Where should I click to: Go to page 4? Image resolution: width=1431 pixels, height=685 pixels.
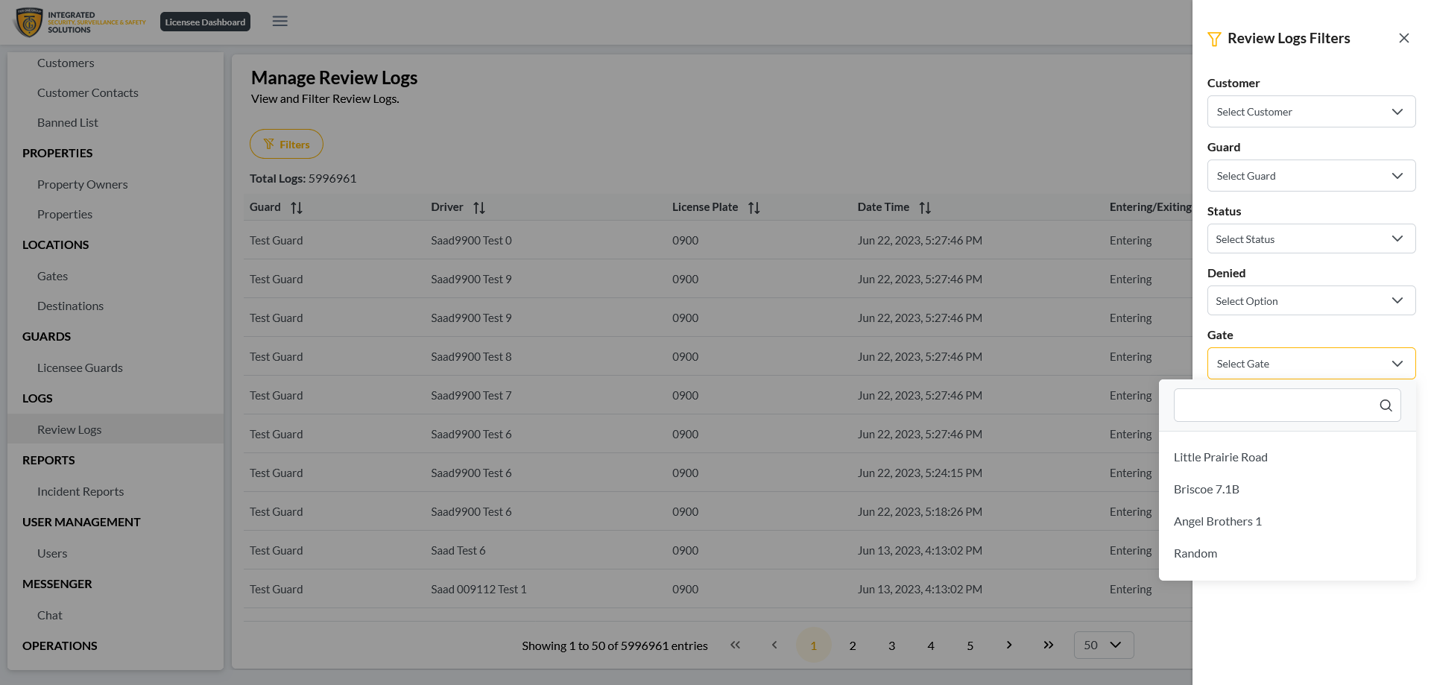point(931,645)
